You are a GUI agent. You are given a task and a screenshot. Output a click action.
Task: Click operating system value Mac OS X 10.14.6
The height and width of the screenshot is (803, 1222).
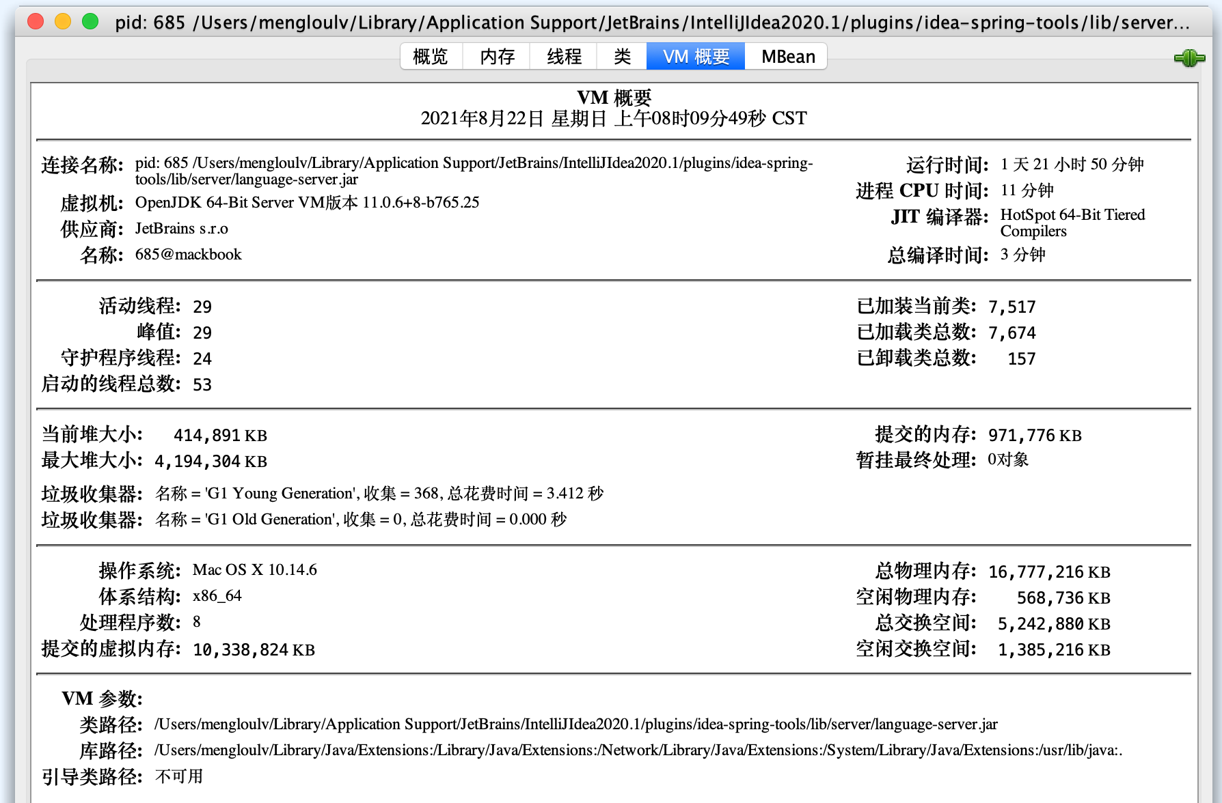click(255, 570)
